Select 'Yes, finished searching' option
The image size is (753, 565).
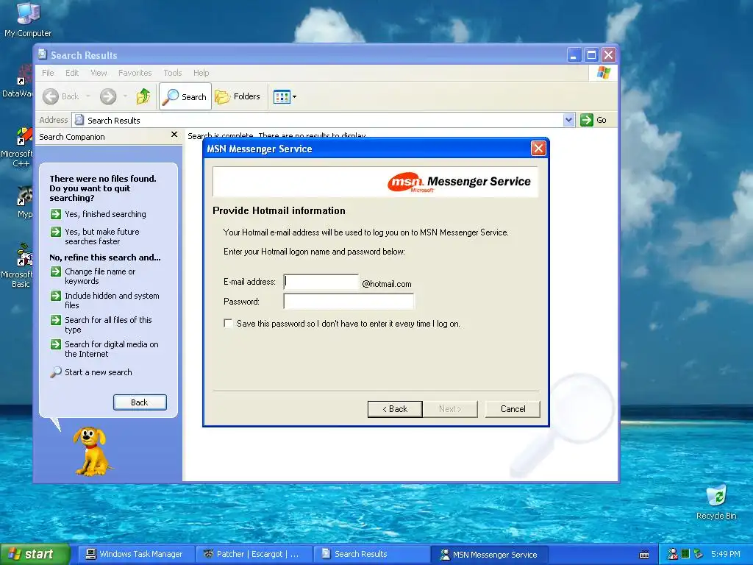99,214
